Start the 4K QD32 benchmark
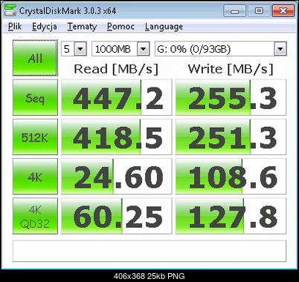Viewport: 299px width, 282px height. (x=35, y=216)
